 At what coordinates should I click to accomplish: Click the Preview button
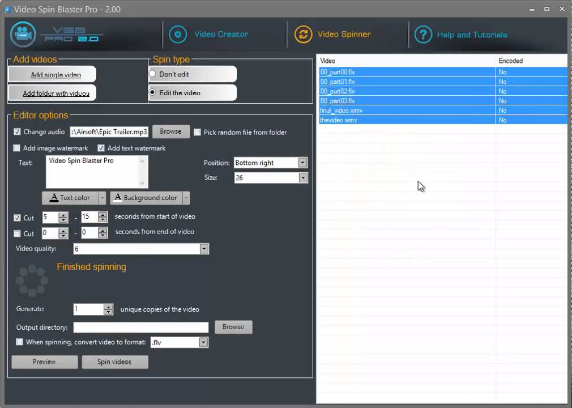[45, 362]
